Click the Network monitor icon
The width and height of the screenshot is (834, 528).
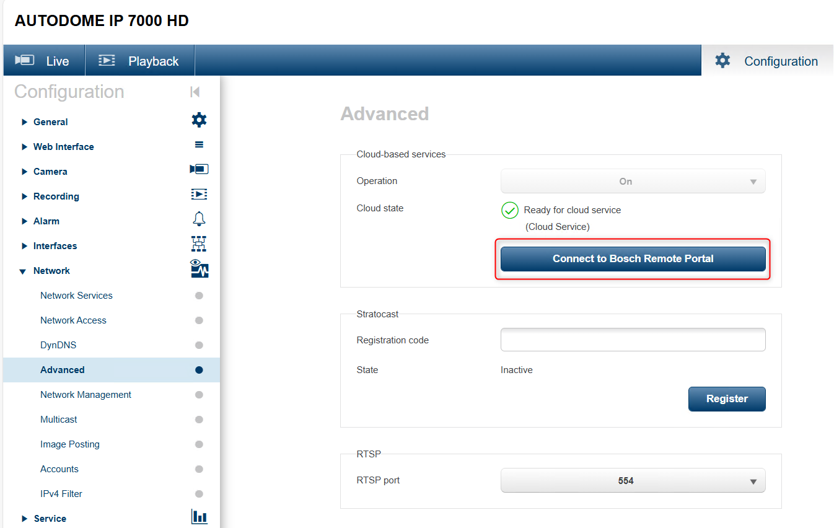click(x=199, y=268)
